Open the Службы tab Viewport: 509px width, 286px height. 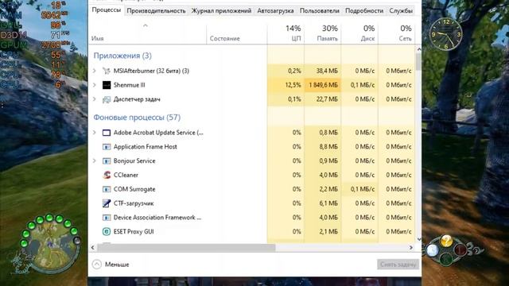coord(401,10)
